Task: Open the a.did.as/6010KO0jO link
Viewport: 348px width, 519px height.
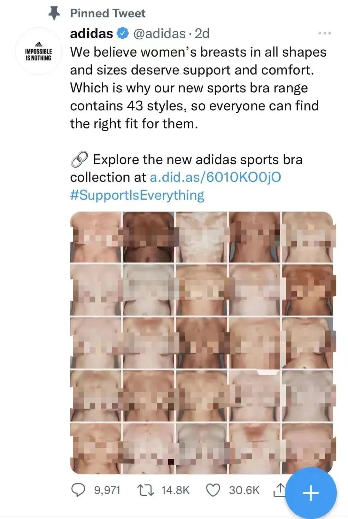Action: [x=215, y=177]
